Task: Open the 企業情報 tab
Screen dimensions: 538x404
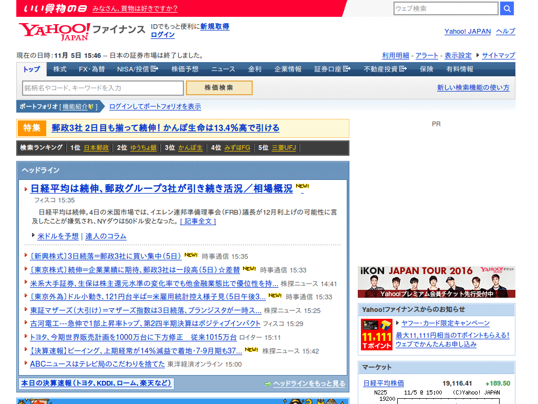Action: click(x=288, y=69)
